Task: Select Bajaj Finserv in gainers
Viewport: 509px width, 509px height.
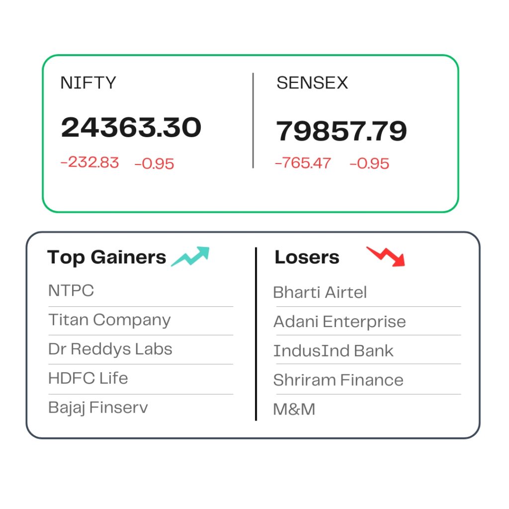Action: point(98,408)
